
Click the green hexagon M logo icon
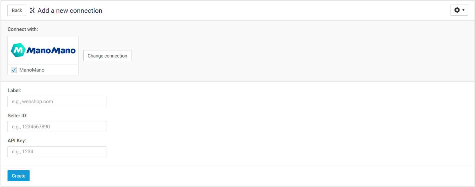point(18,50)
